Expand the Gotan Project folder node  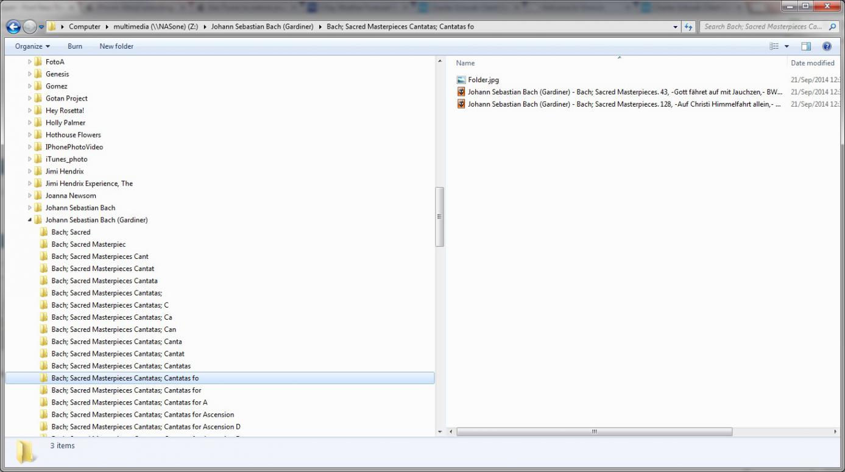pos(30,98)
